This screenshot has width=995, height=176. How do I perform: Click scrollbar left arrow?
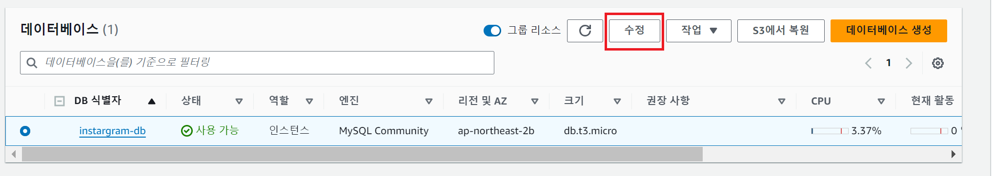pos(13,154)
